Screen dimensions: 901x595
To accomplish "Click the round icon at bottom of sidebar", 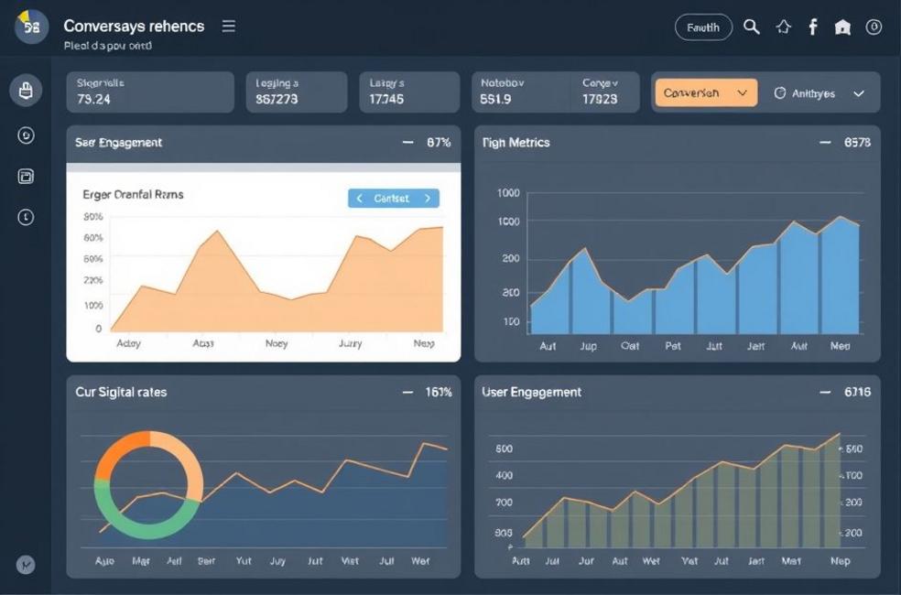I will pos(27,565).
